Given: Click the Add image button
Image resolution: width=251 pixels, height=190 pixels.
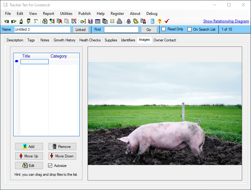Looking at the screenshot, I should coord(29,146).
